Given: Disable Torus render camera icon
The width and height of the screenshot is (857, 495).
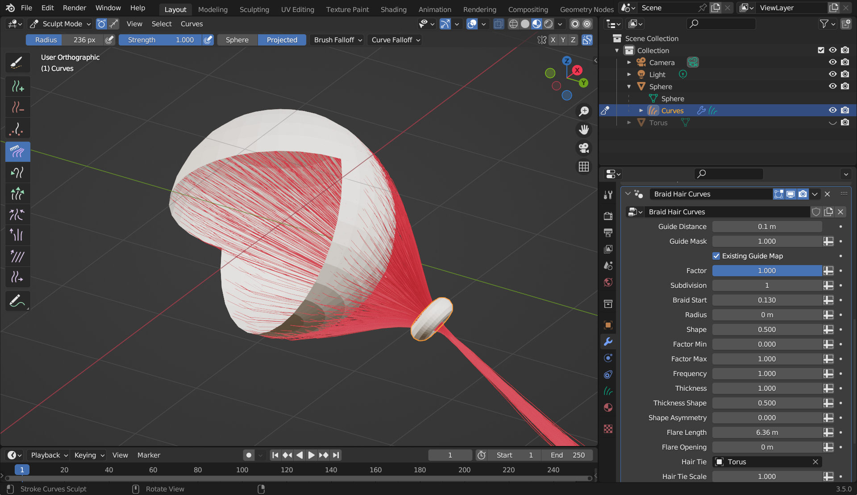Looking at the screenshot, I should [x=845, y=123].
